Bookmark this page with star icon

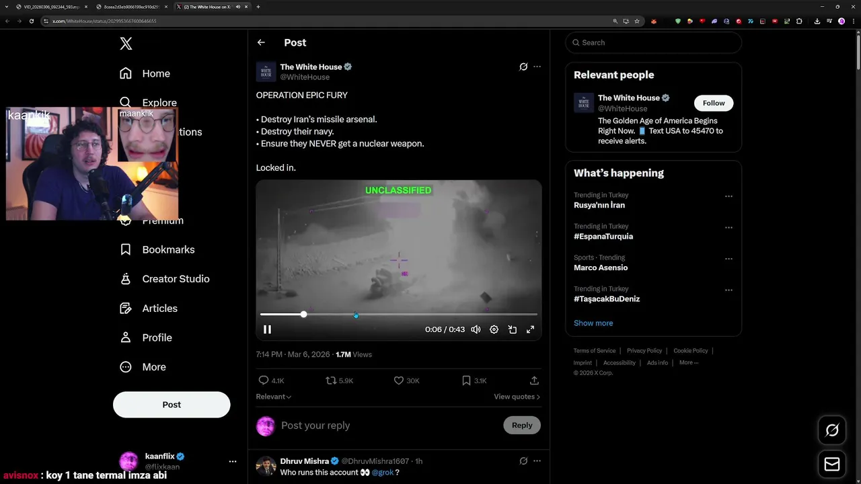coord(637,21)
